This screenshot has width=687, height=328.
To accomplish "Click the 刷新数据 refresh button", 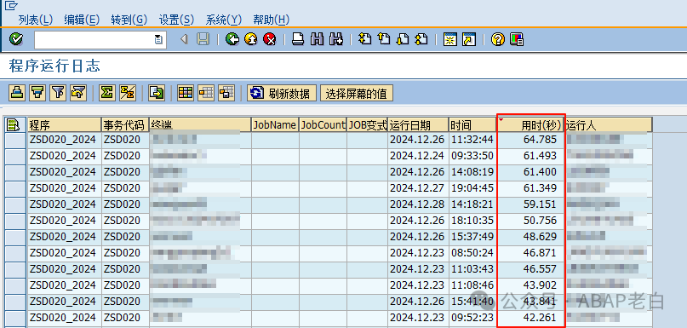I will 282,93.
